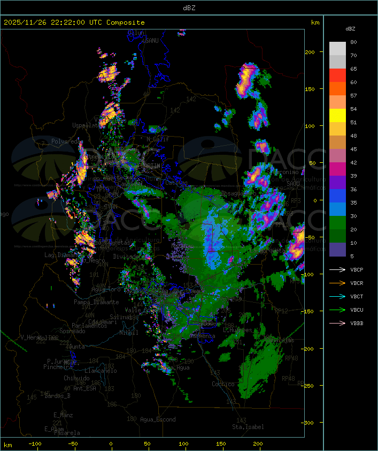Click the Chihuido place label

coord(76,378)
